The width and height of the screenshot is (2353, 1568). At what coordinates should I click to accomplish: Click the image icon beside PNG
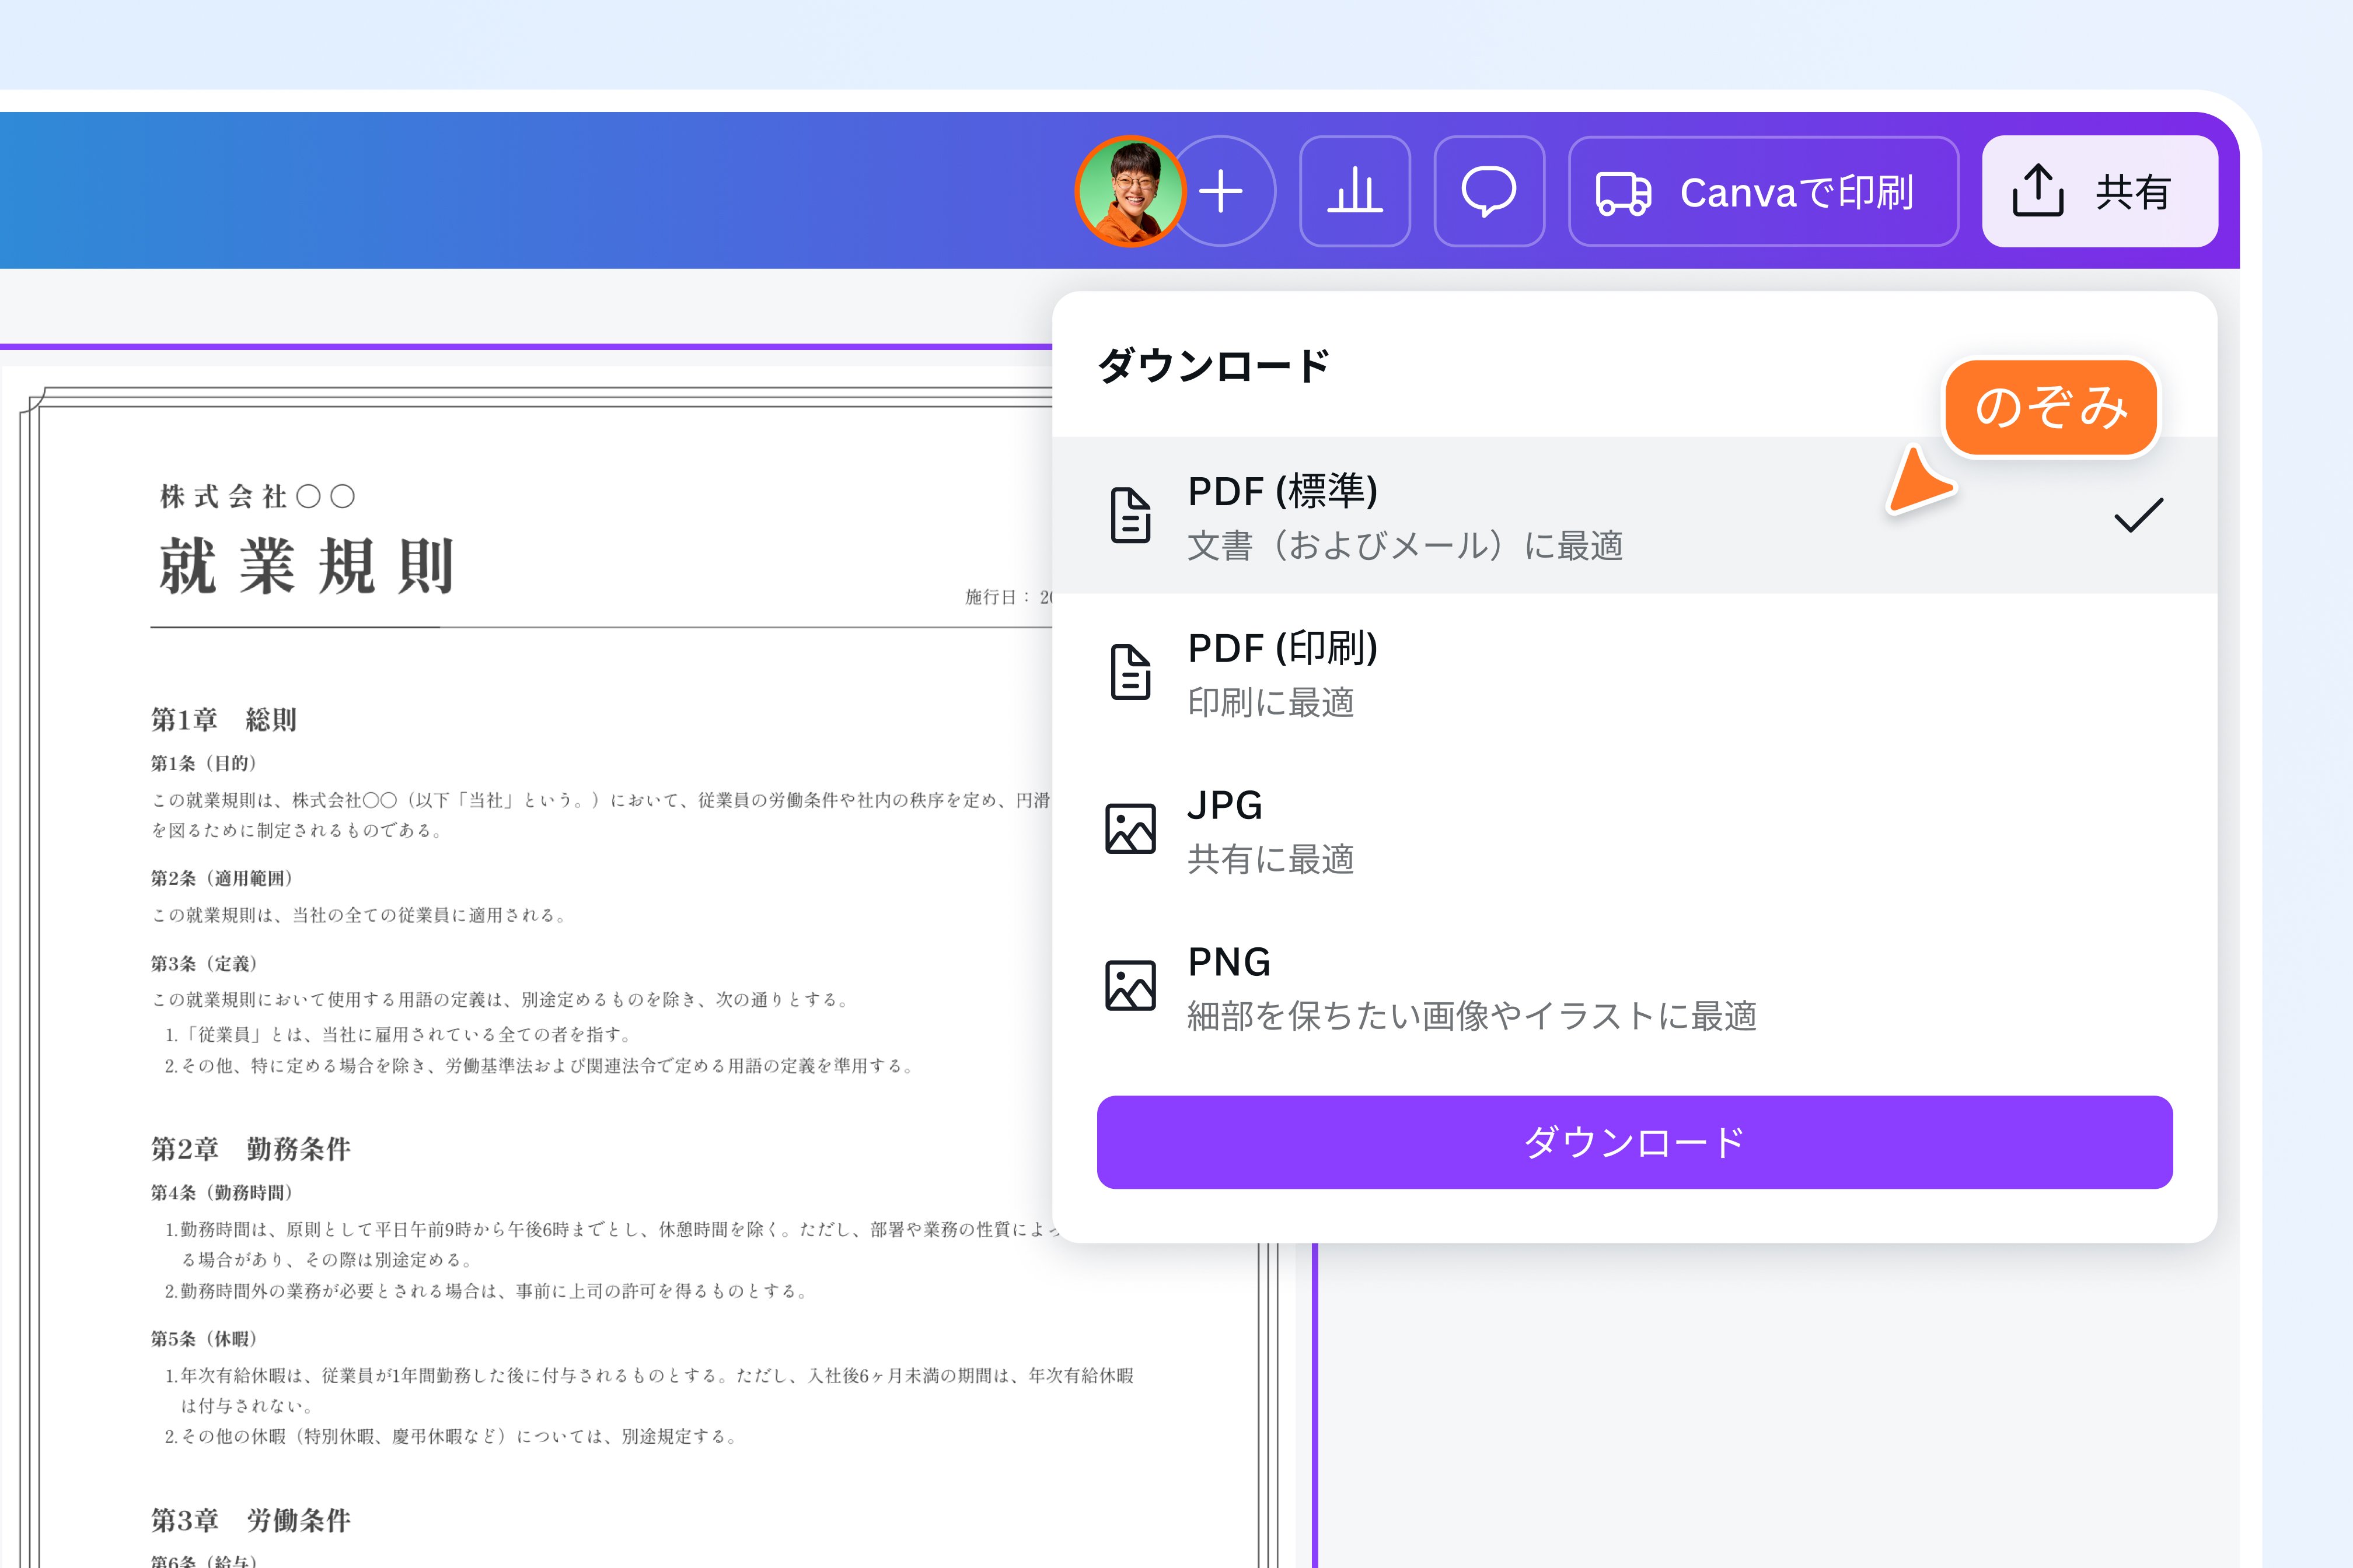point(1130,986)
